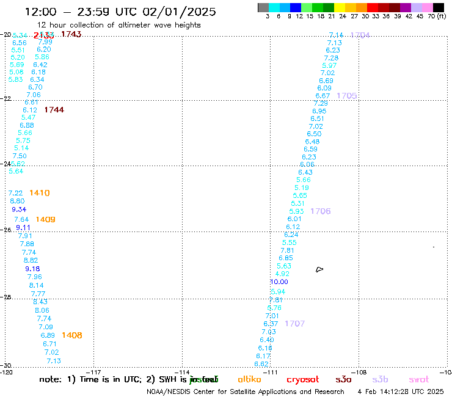
Task: Click the '-22' latitude axis label
Action: [5, 99]
